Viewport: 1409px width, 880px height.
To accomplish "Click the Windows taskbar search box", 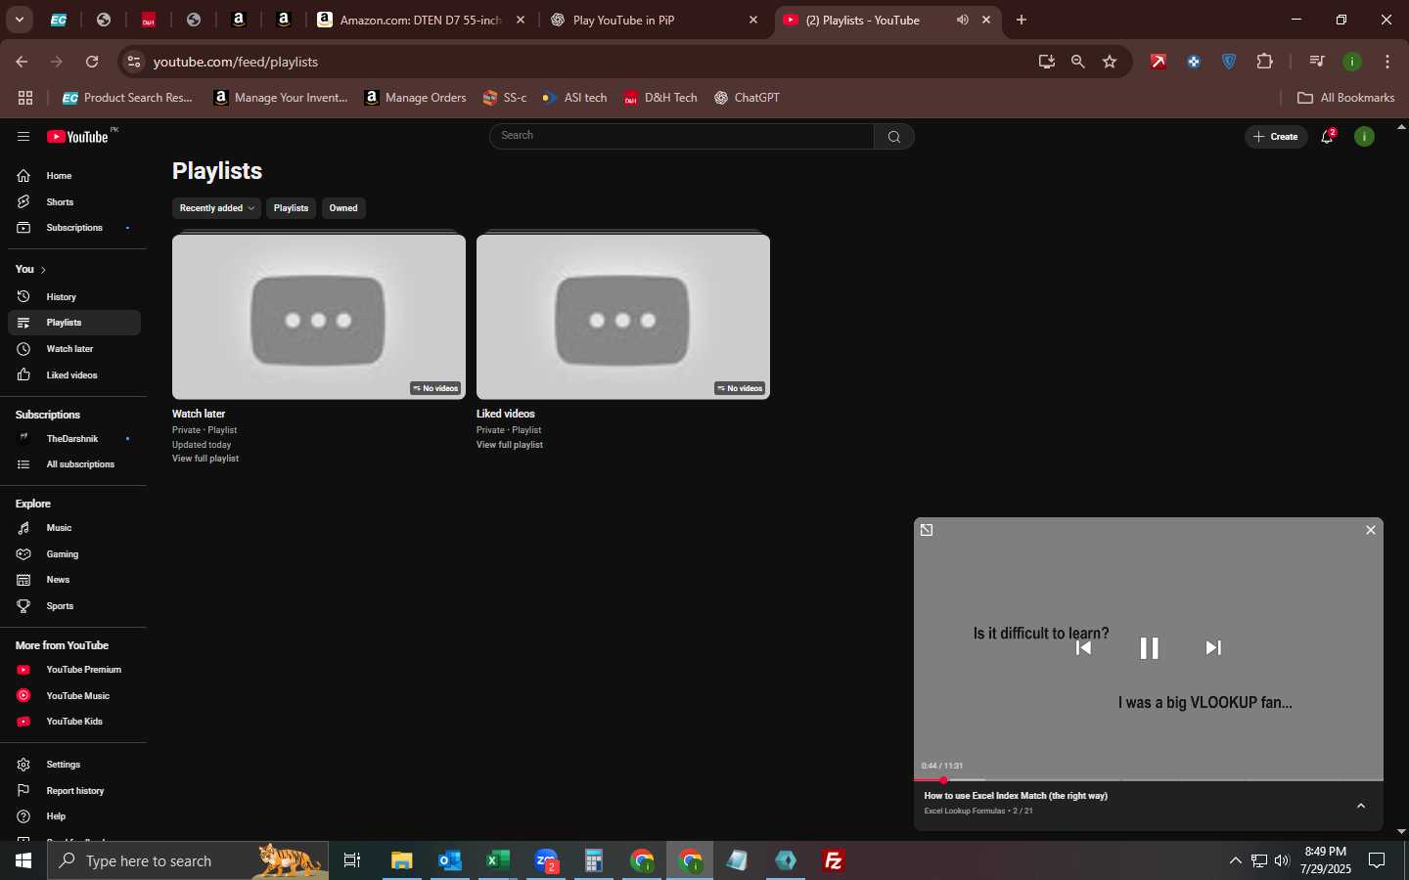I will point(188,860).
